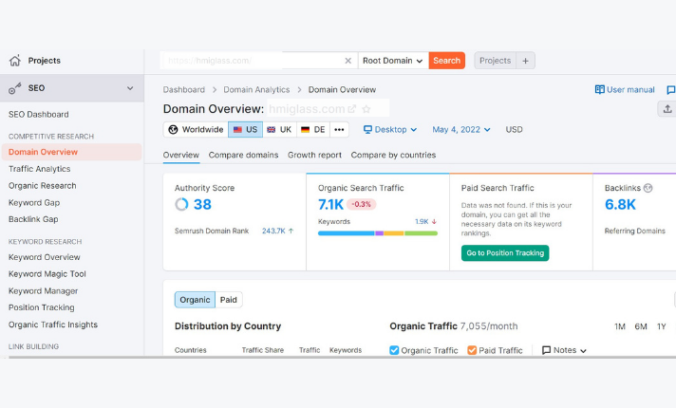Go to Dashboard breadcrumb
The width and height of the screenshot is (676, 408).
tap(183, 89)
